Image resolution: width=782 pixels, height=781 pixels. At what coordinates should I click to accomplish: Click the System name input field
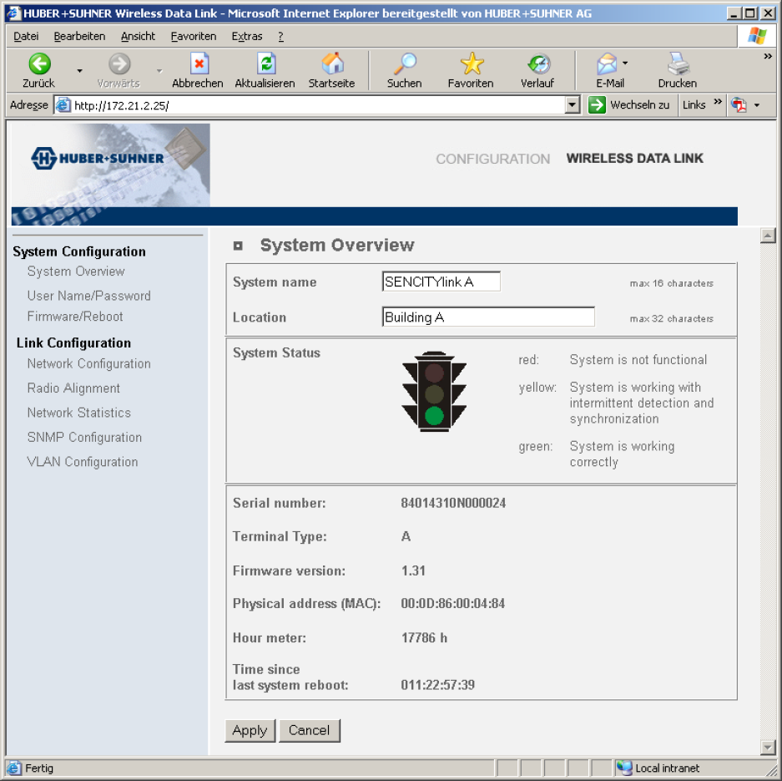pyautogui.click(x=441, y=282)
